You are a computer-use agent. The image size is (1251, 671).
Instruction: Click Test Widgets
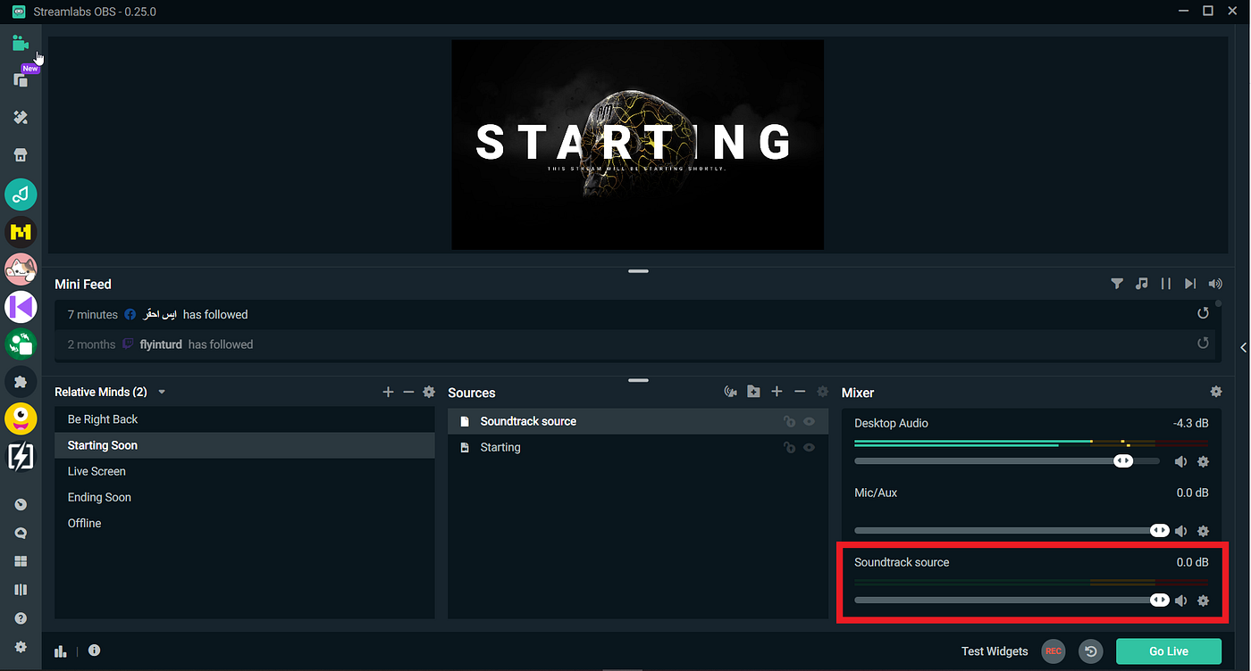click(995, 651)
